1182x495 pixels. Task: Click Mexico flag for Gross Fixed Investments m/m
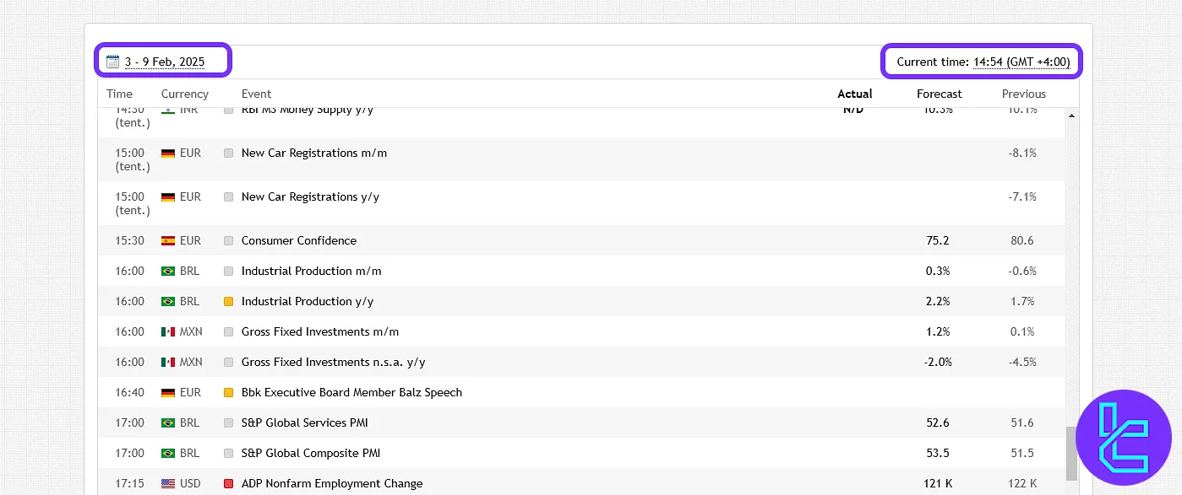click(x=168, y=331)
